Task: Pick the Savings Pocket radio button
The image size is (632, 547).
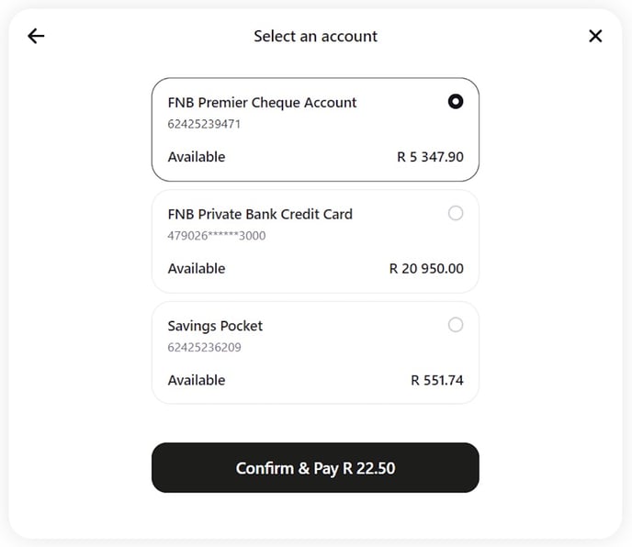Action: (x=456, y=325)
